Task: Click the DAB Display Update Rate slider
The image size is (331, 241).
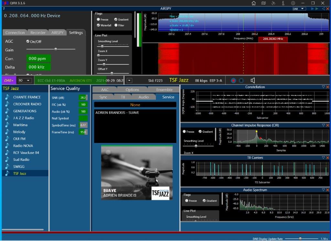Action: tap(302, 239)
